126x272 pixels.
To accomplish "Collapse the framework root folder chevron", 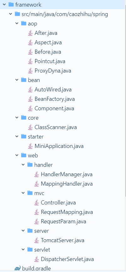I will [x=4, y=4].
